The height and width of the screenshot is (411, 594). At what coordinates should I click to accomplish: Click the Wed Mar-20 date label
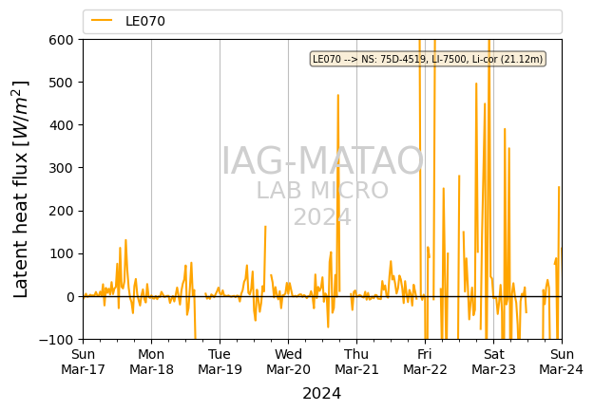[x=288, y=362]
